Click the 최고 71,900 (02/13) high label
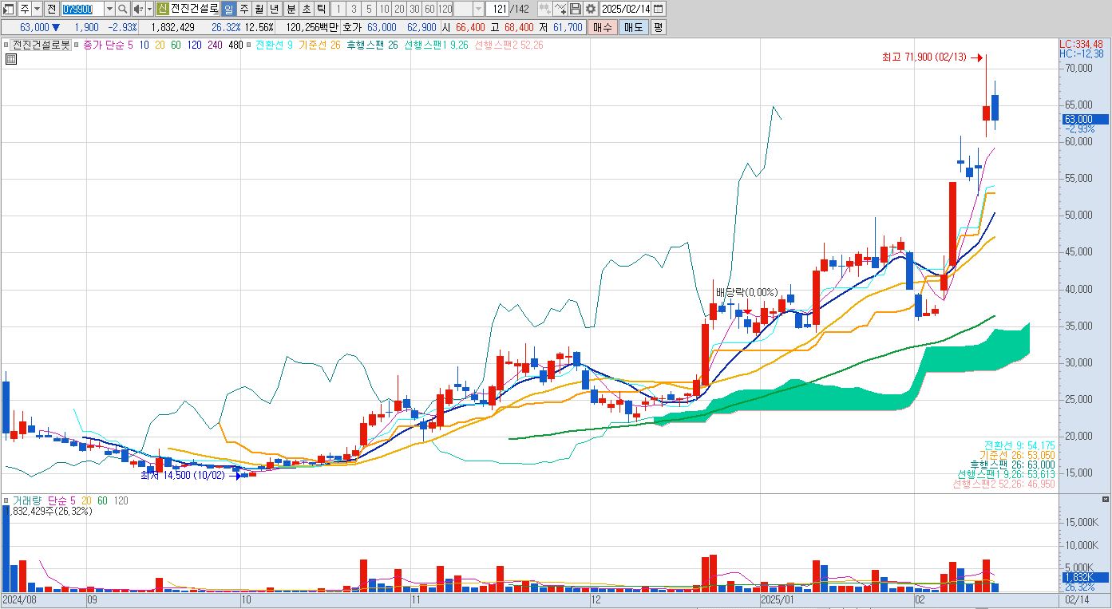This screenshot has width=1112, height=609. pyautogui.click(x=924, y=57)
